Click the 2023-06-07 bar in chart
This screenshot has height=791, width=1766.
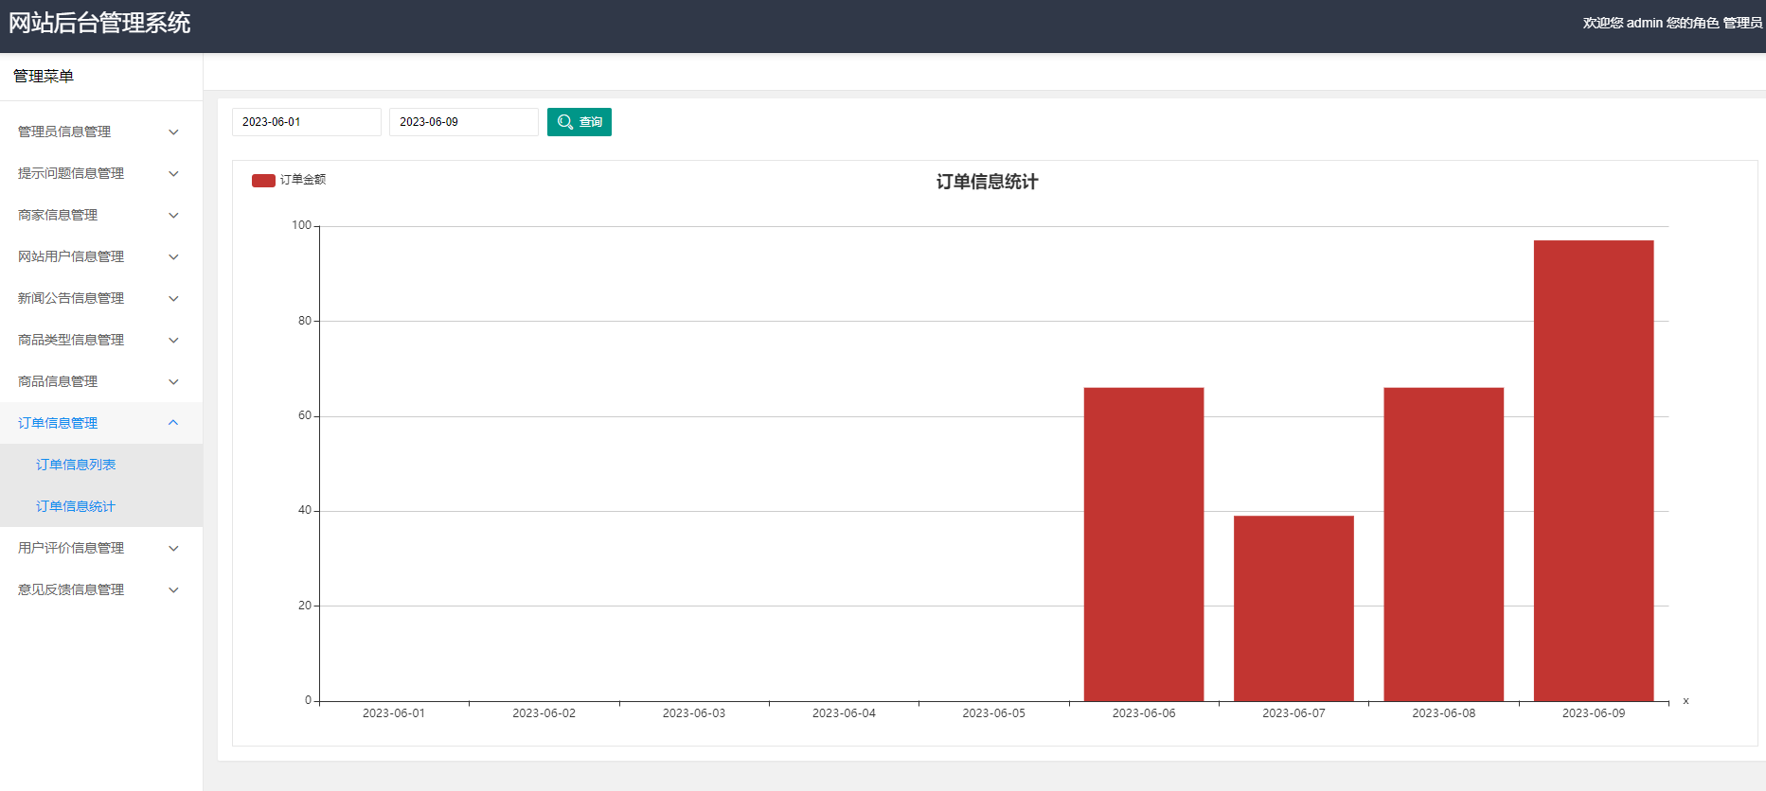(1293, 608)
